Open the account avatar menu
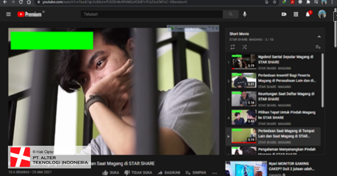Viewport: 337px width, 176px height. (322, 14)
